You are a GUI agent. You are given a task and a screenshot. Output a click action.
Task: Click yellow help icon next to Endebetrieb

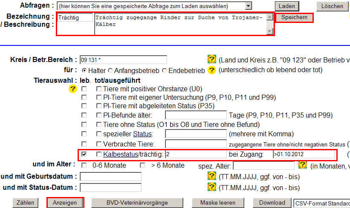click(x=211, y=70)
